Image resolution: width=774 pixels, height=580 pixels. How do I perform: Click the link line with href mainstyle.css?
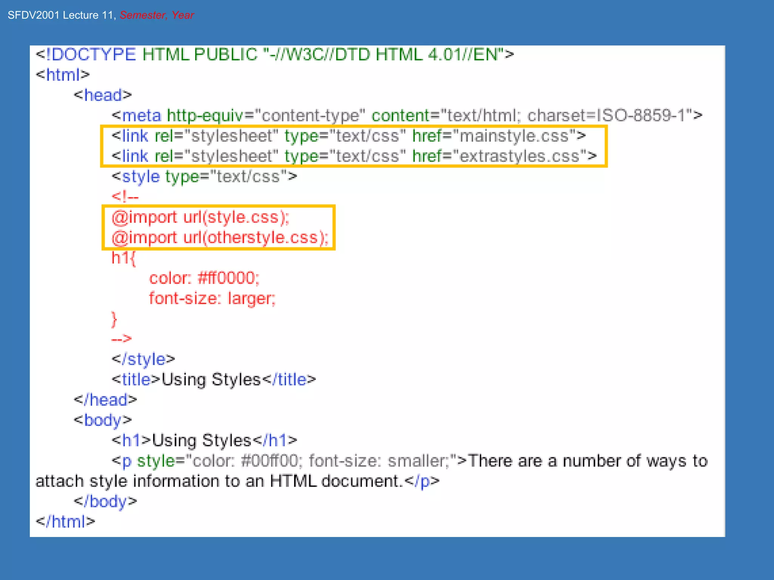[348, 136]
